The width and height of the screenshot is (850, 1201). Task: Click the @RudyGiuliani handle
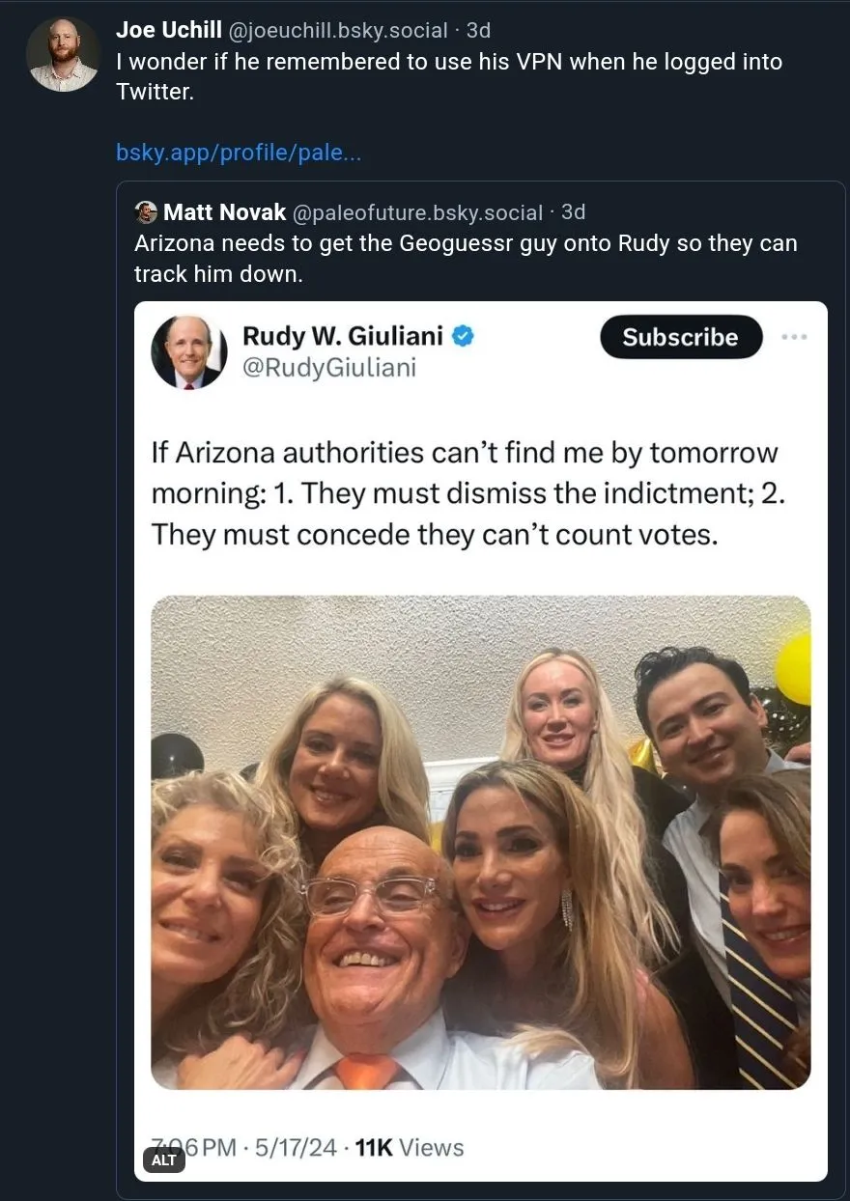click(x=328, y=368)
